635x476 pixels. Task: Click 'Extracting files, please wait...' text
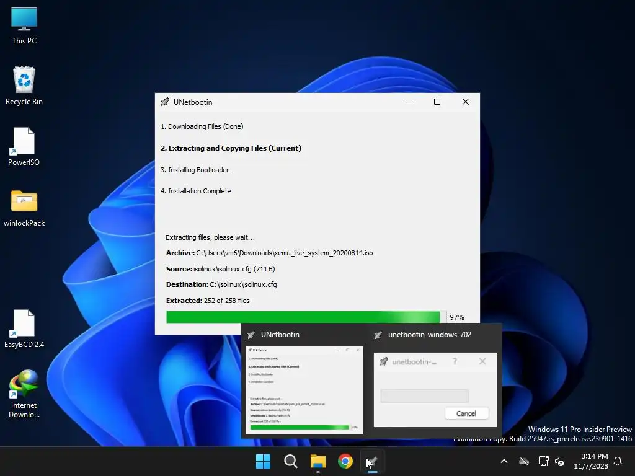[210, 237]
